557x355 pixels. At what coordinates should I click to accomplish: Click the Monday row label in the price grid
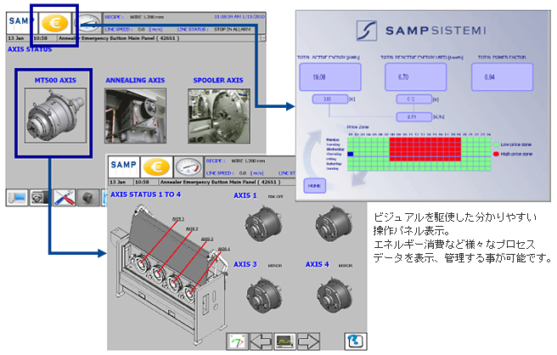[x=333, y=140]
